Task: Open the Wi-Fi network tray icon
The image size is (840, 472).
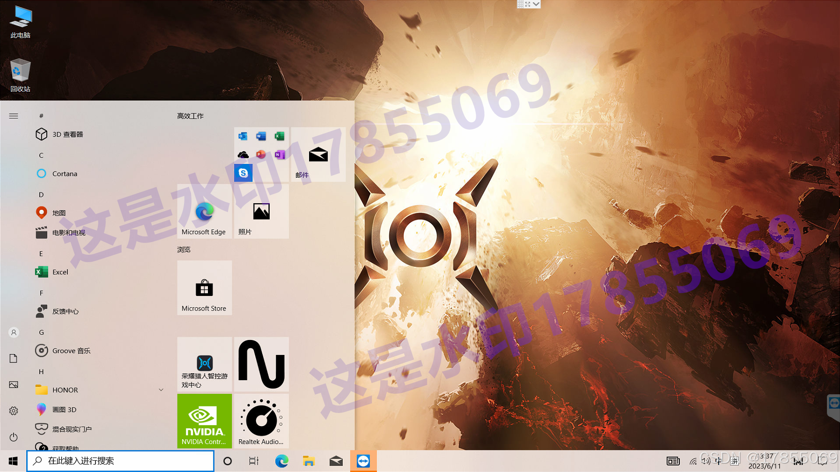Action: click(693, 462)
